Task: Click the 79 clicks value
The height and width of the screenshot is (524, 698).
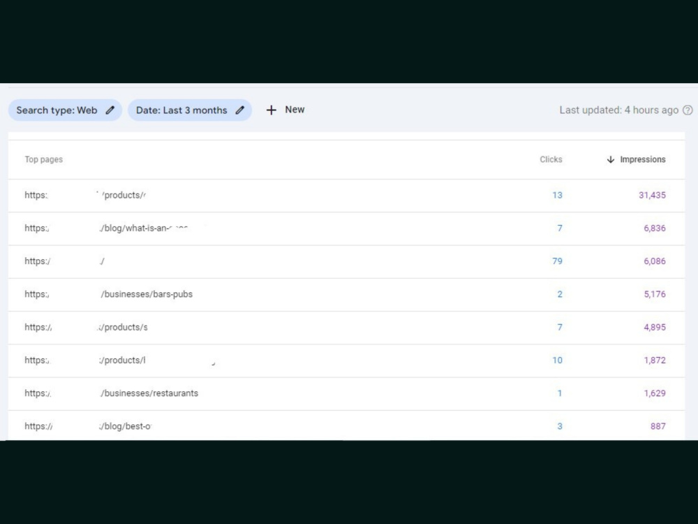Action: coord(557,261)
